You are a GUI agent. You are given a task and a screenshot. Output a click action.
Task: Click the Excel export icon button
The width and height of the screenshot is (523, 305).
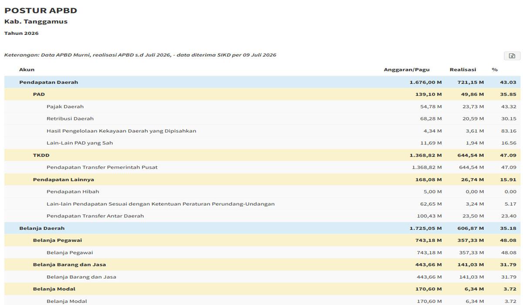coord(512,56)
